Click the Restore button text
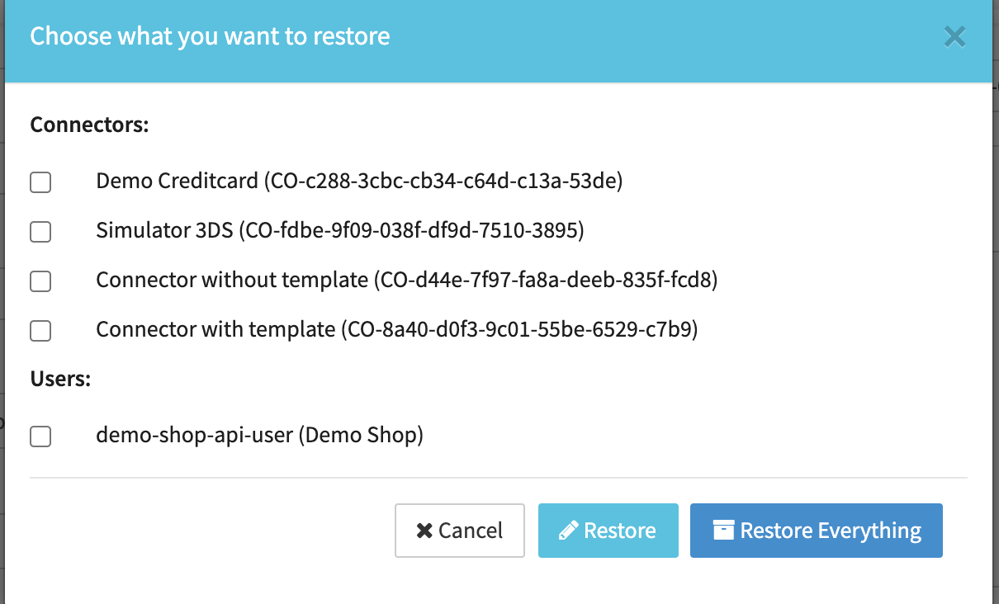 pyautogui.click(x=619, y=531)
